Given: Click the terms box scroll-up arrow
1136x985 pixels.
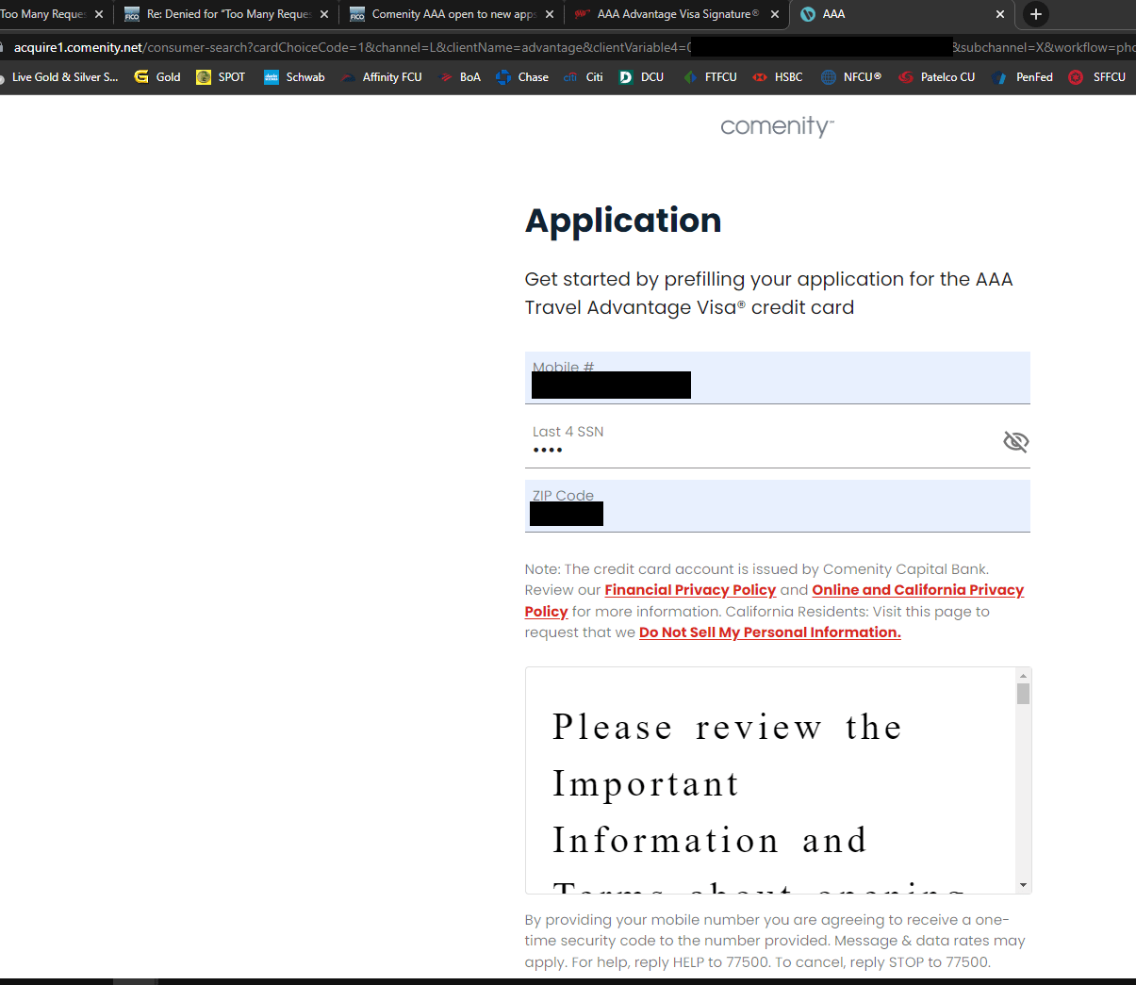Looking at the screenshot, I should (x=1023, y=676).
